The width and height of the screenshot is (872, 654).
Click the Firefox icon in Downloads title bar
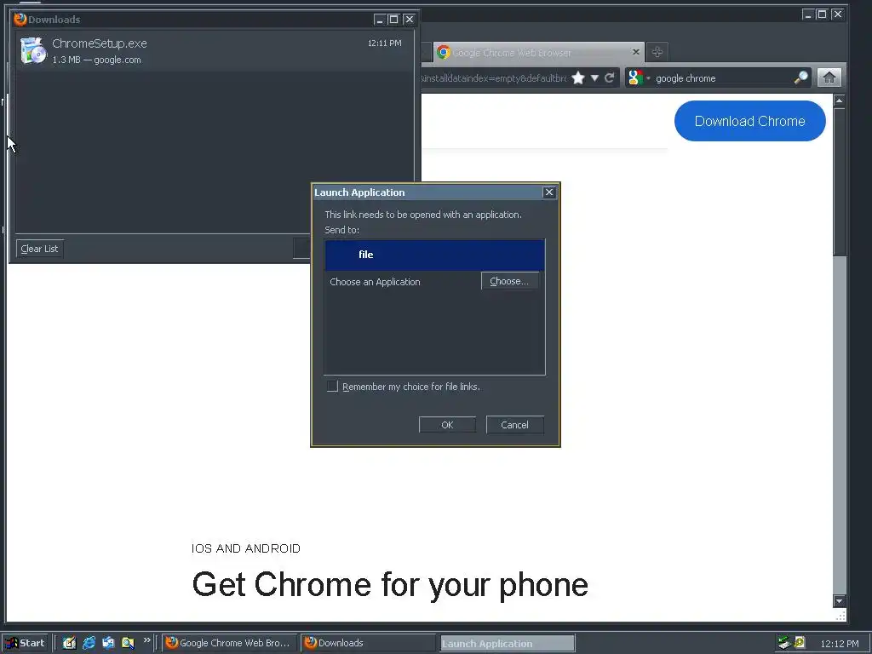20,20
